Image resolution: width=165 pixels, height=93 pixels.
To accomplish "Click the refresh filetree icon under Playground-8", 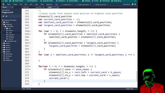I will (3, 16).
